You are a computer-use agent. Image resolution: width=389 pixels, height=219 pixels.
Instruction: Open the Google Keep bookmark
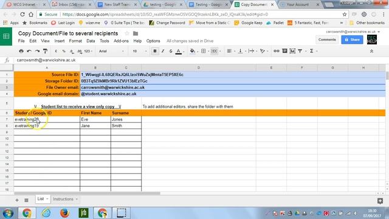249,23
